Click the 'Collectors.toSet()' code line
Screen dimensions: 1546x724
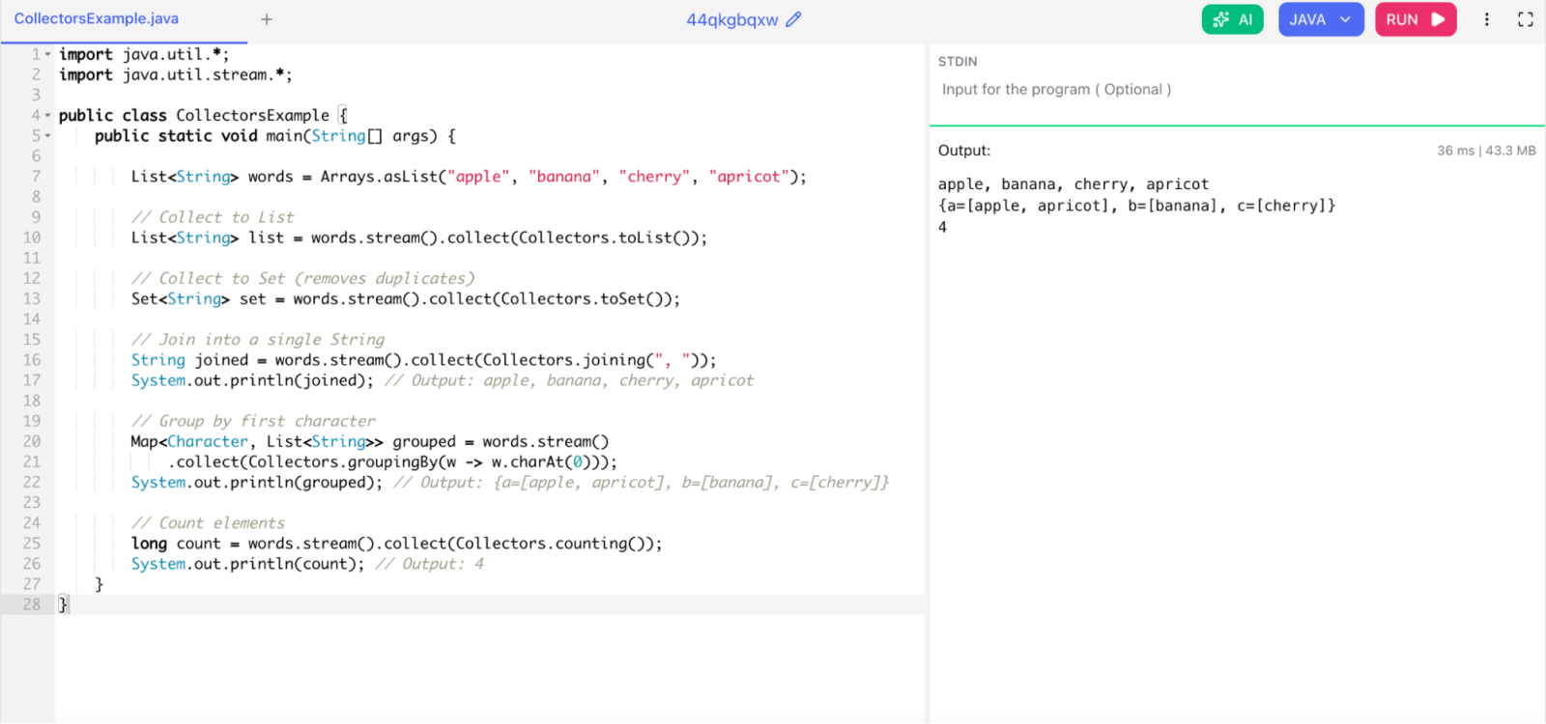click(406, 299)
